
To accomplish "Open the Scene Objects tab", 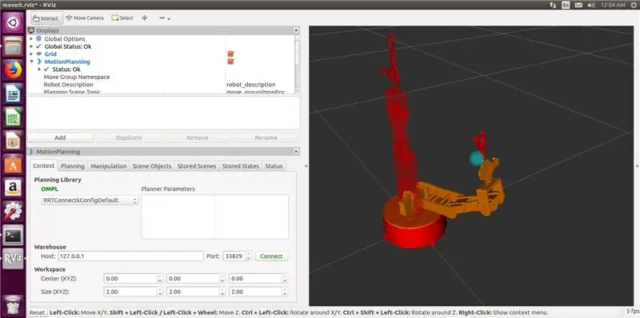I will [152, 166].
